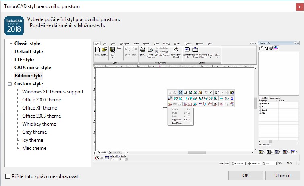Pick the Office 2003 theme
The width and height of the screenshot is (304, 186).
click(x=41, y=116)
